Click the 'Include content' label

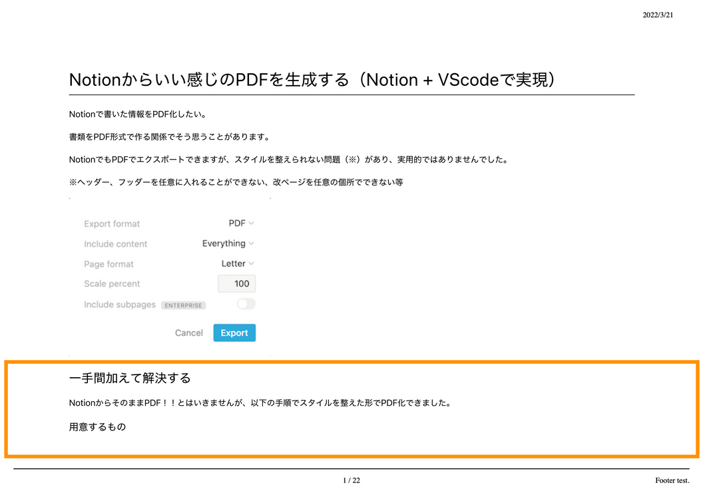(x=115, y=244)
